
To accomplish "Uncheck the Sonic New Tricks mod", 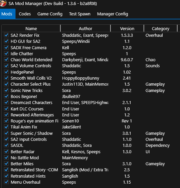I will click(6, 90).
